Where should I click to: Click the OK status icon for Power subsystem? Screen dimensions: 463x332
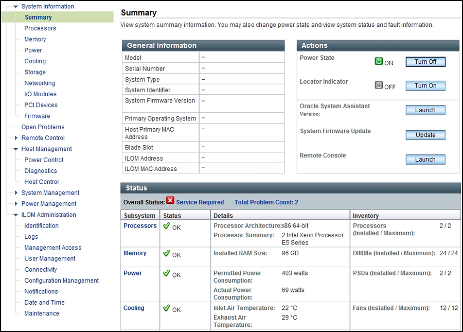[x=165, y=273]
